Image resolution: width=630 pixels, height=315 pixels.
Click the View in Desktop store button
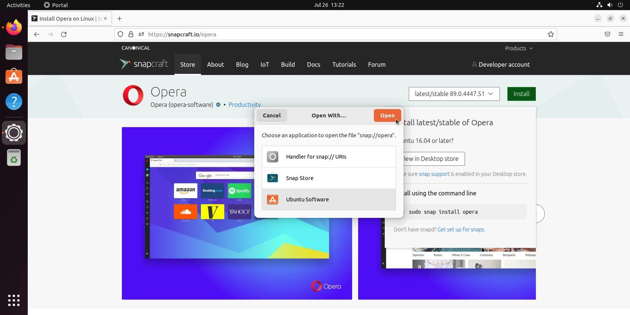(433, 159)
